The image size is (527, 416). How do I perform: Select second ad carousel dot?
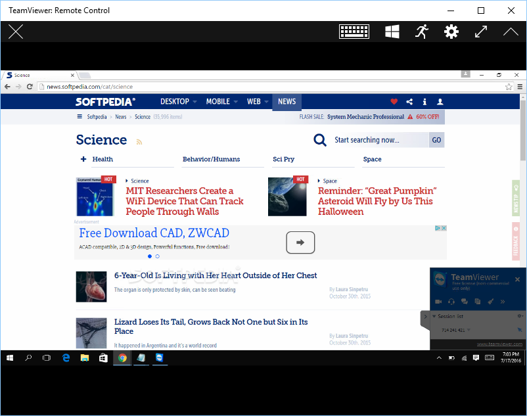pos(157,256)
